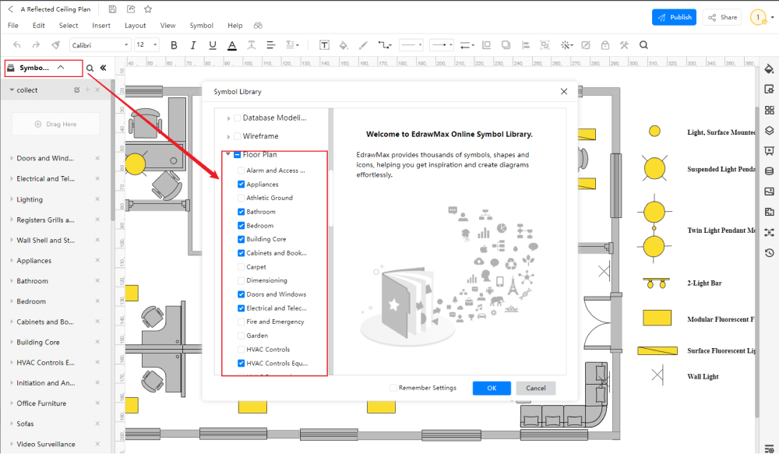Check the Remember Settings box

pos(393,388)
